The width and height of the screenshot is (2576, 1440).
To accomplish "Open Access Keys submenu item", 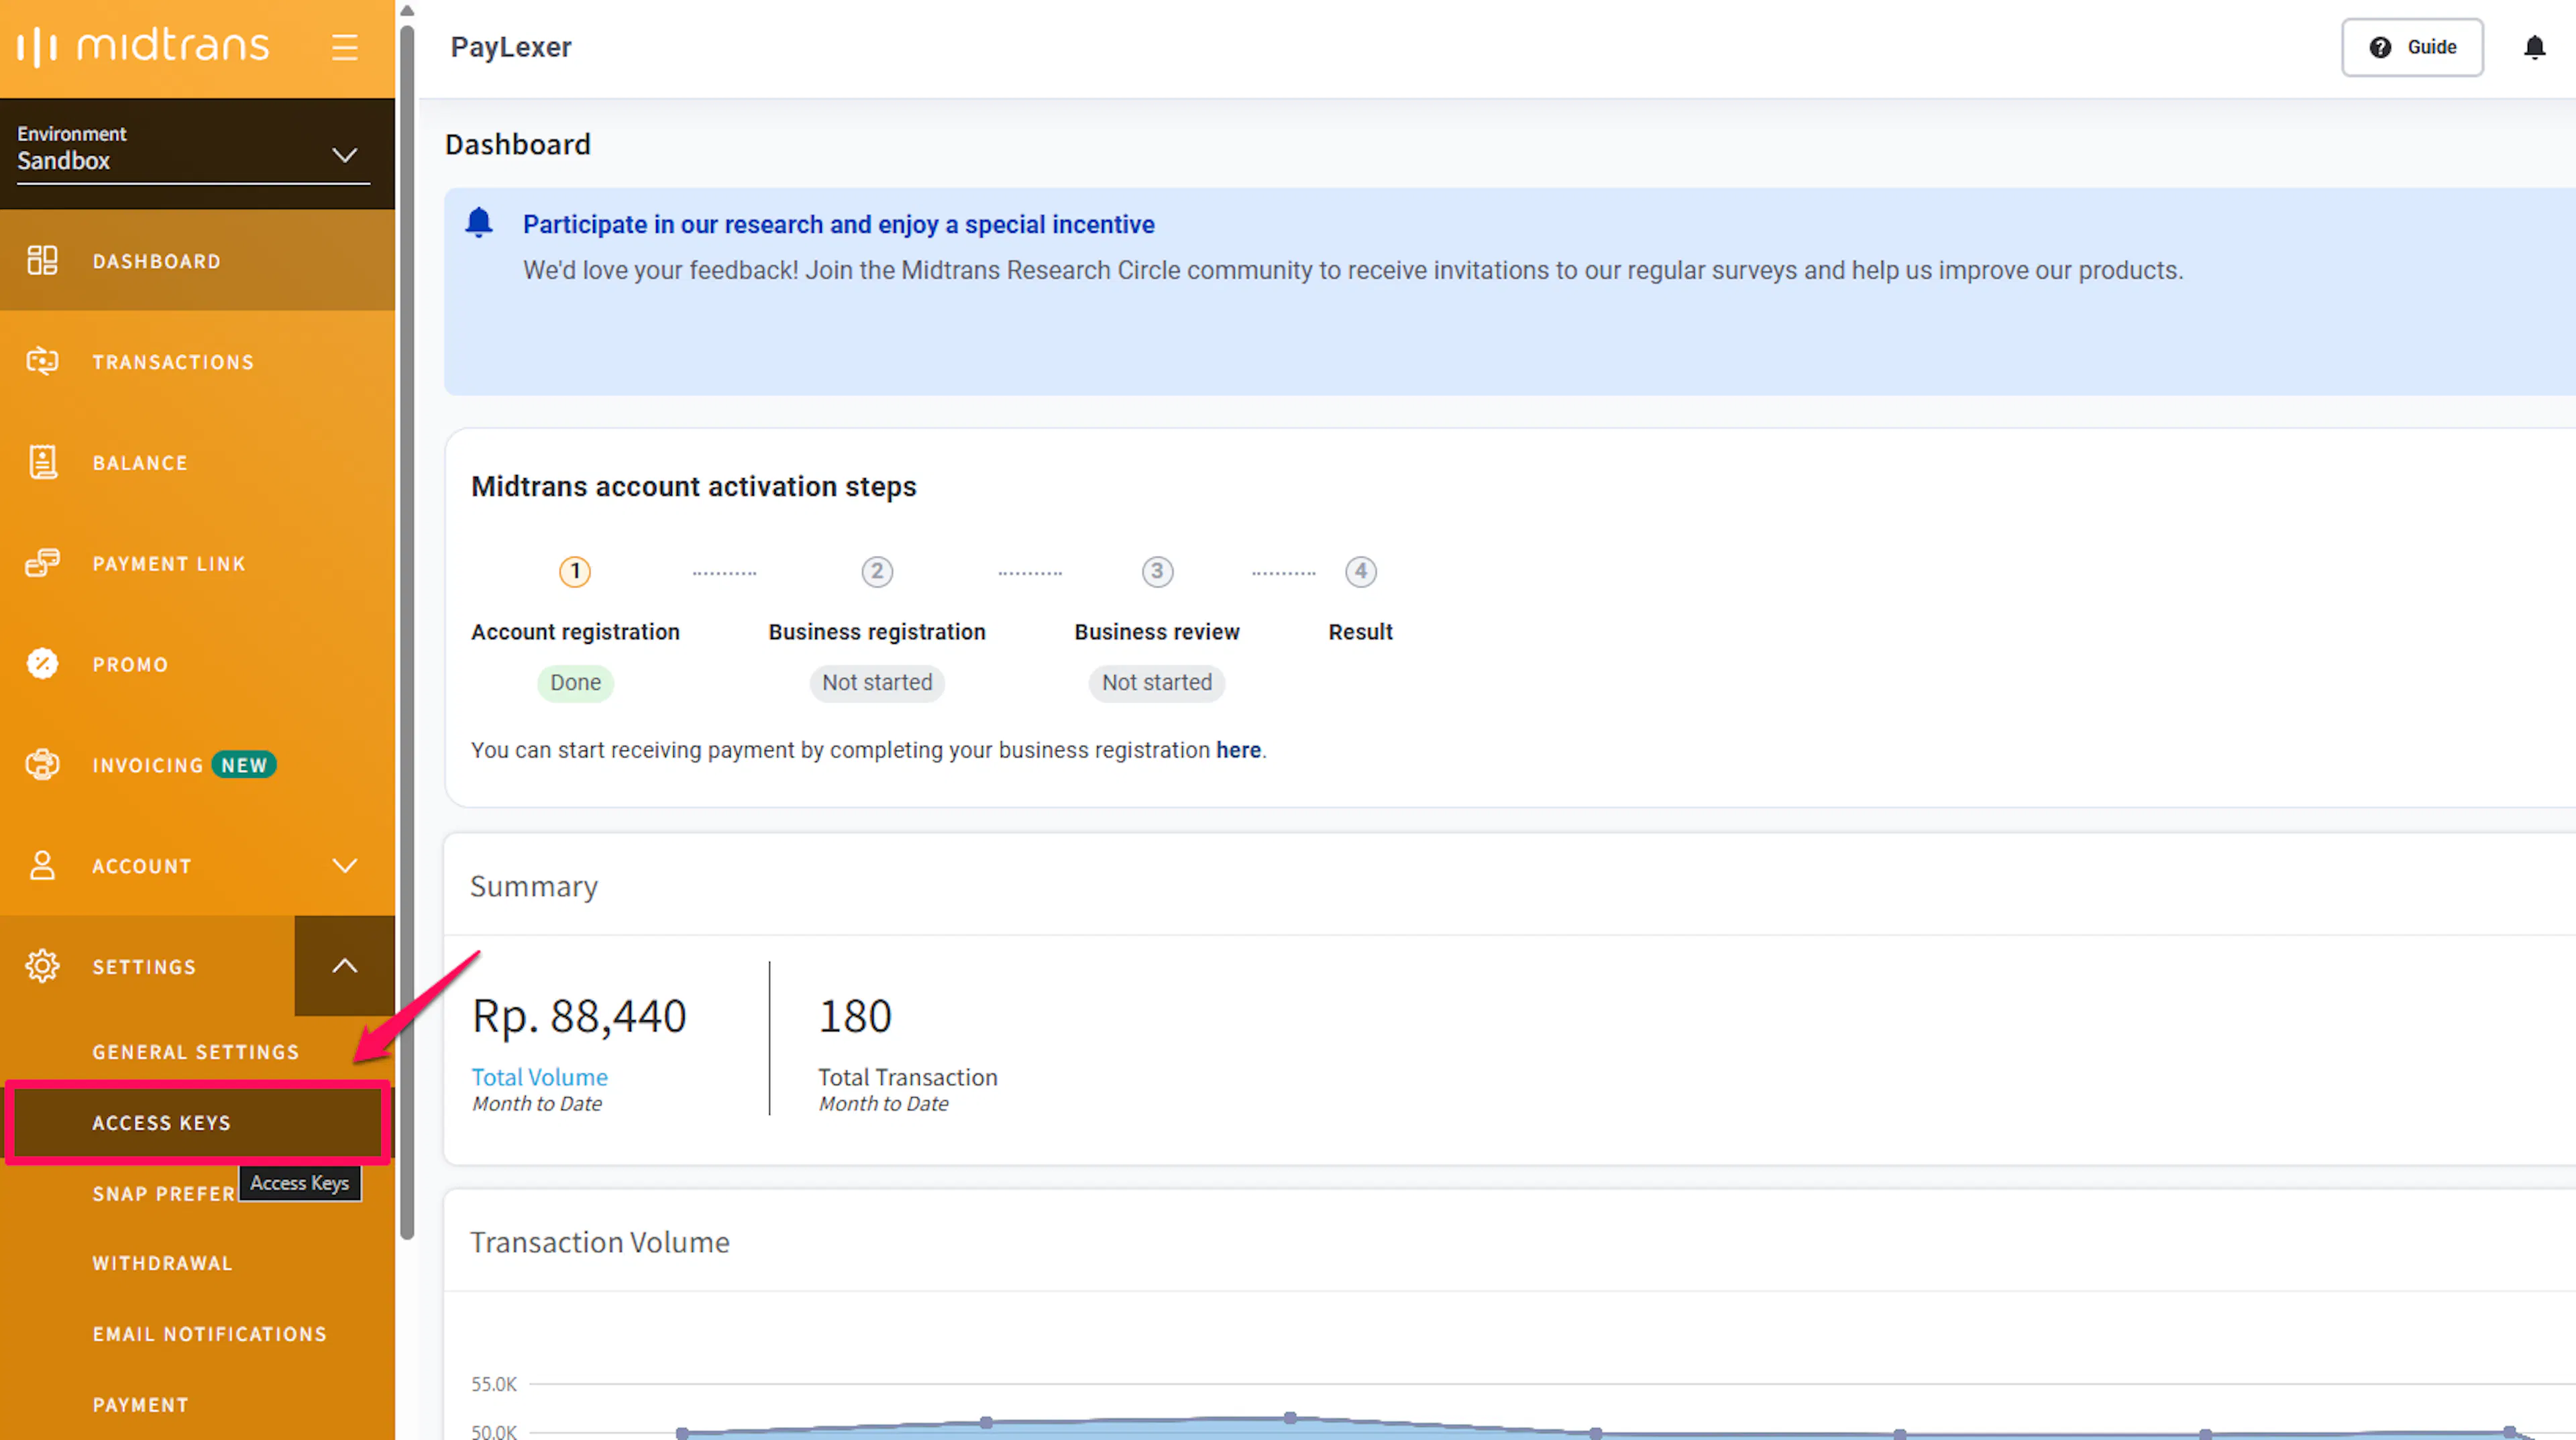I will [x=197, y=1123].
